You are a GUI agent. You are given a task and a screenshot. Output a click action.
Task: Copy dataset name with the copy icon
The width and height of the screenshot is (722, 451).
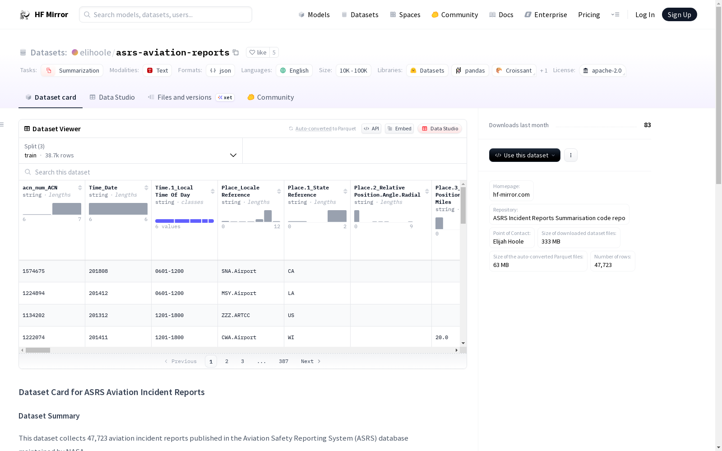pos(236,52)
